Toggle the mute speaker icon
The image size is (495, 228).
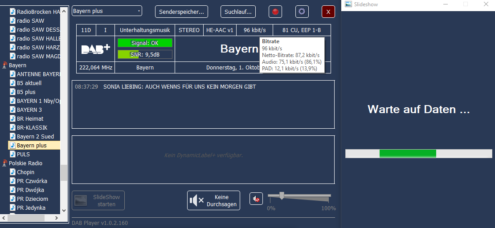[256, 199]
